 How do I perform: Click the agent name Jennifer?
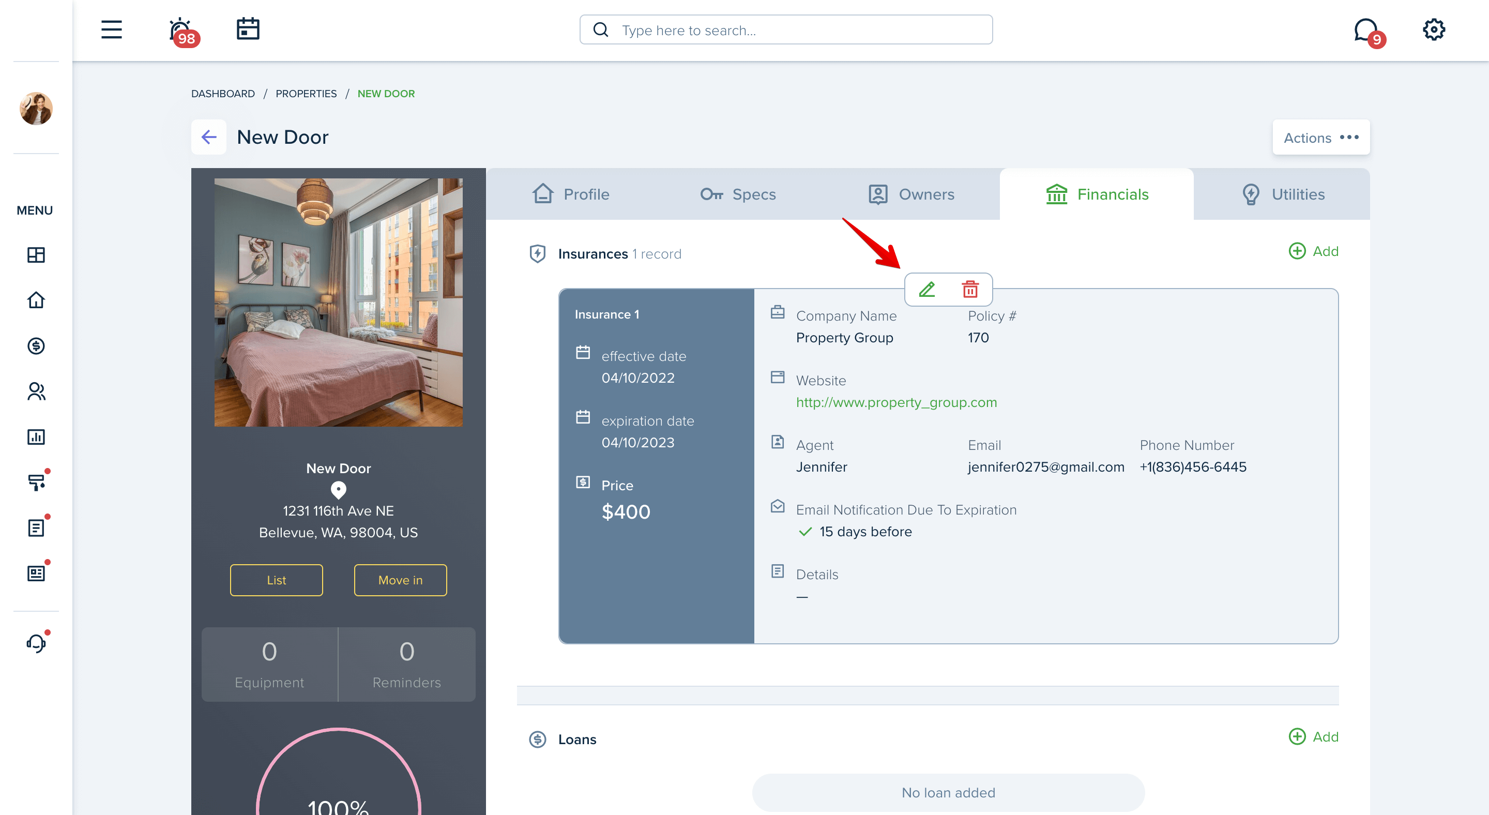(x=822, y=467)
